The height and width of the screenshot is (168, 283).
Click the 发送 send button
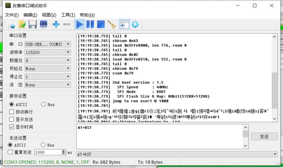click(x=264, y=137)
